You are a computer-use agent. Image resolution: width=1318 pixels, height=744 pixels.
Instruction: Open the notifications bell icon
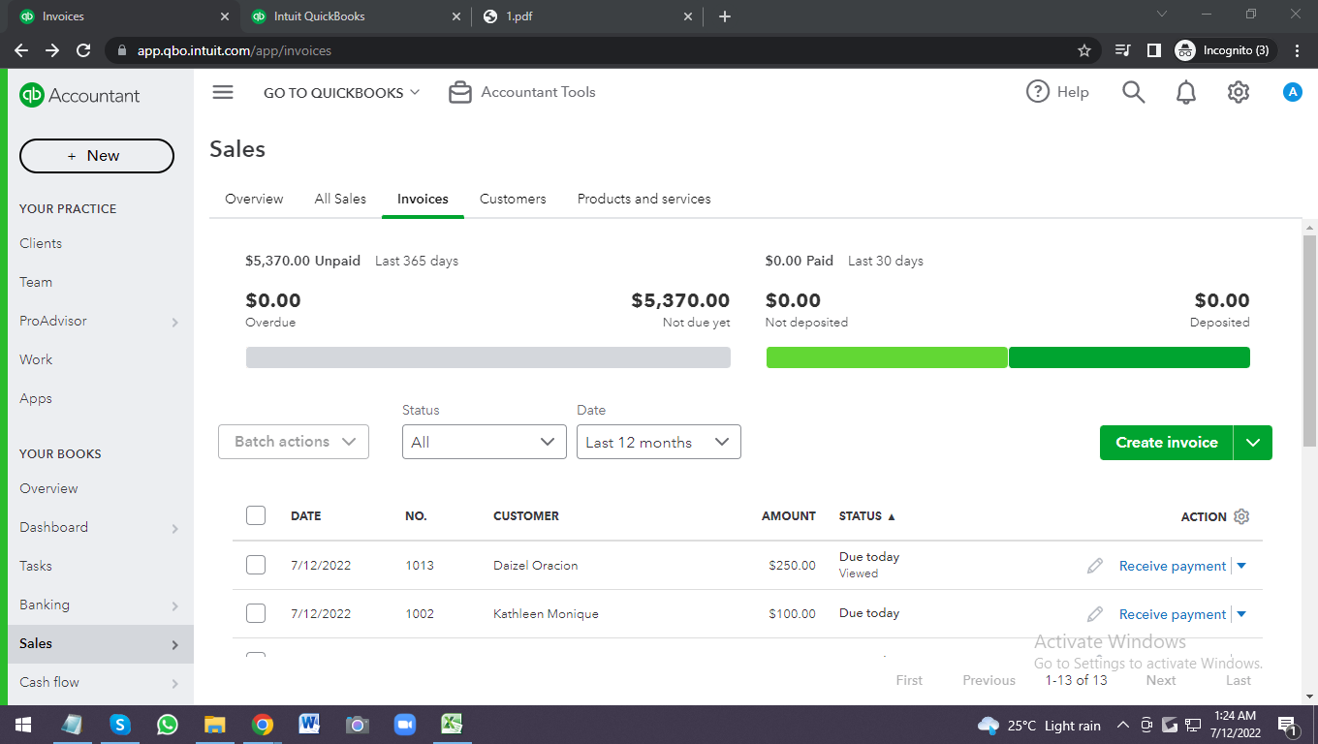point(1185,92)
